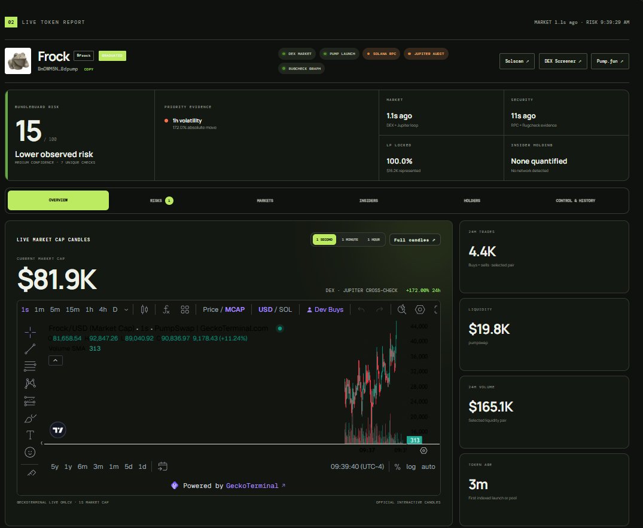
Task: Select the 15m timeframe
Action: (72, 309)
